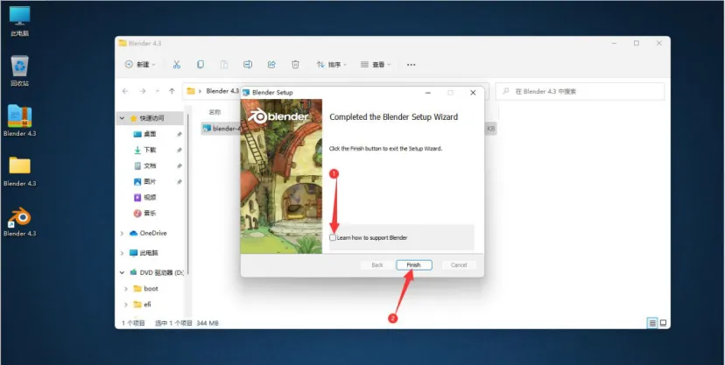This screenshot has height=365, width=725.
Task: Select the Blender 4.3 shortcut desktop icon
Action: tap(19, 221)
